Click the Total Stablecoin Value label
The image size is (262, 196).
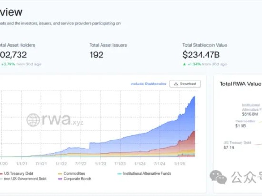(x=205, y=45)
